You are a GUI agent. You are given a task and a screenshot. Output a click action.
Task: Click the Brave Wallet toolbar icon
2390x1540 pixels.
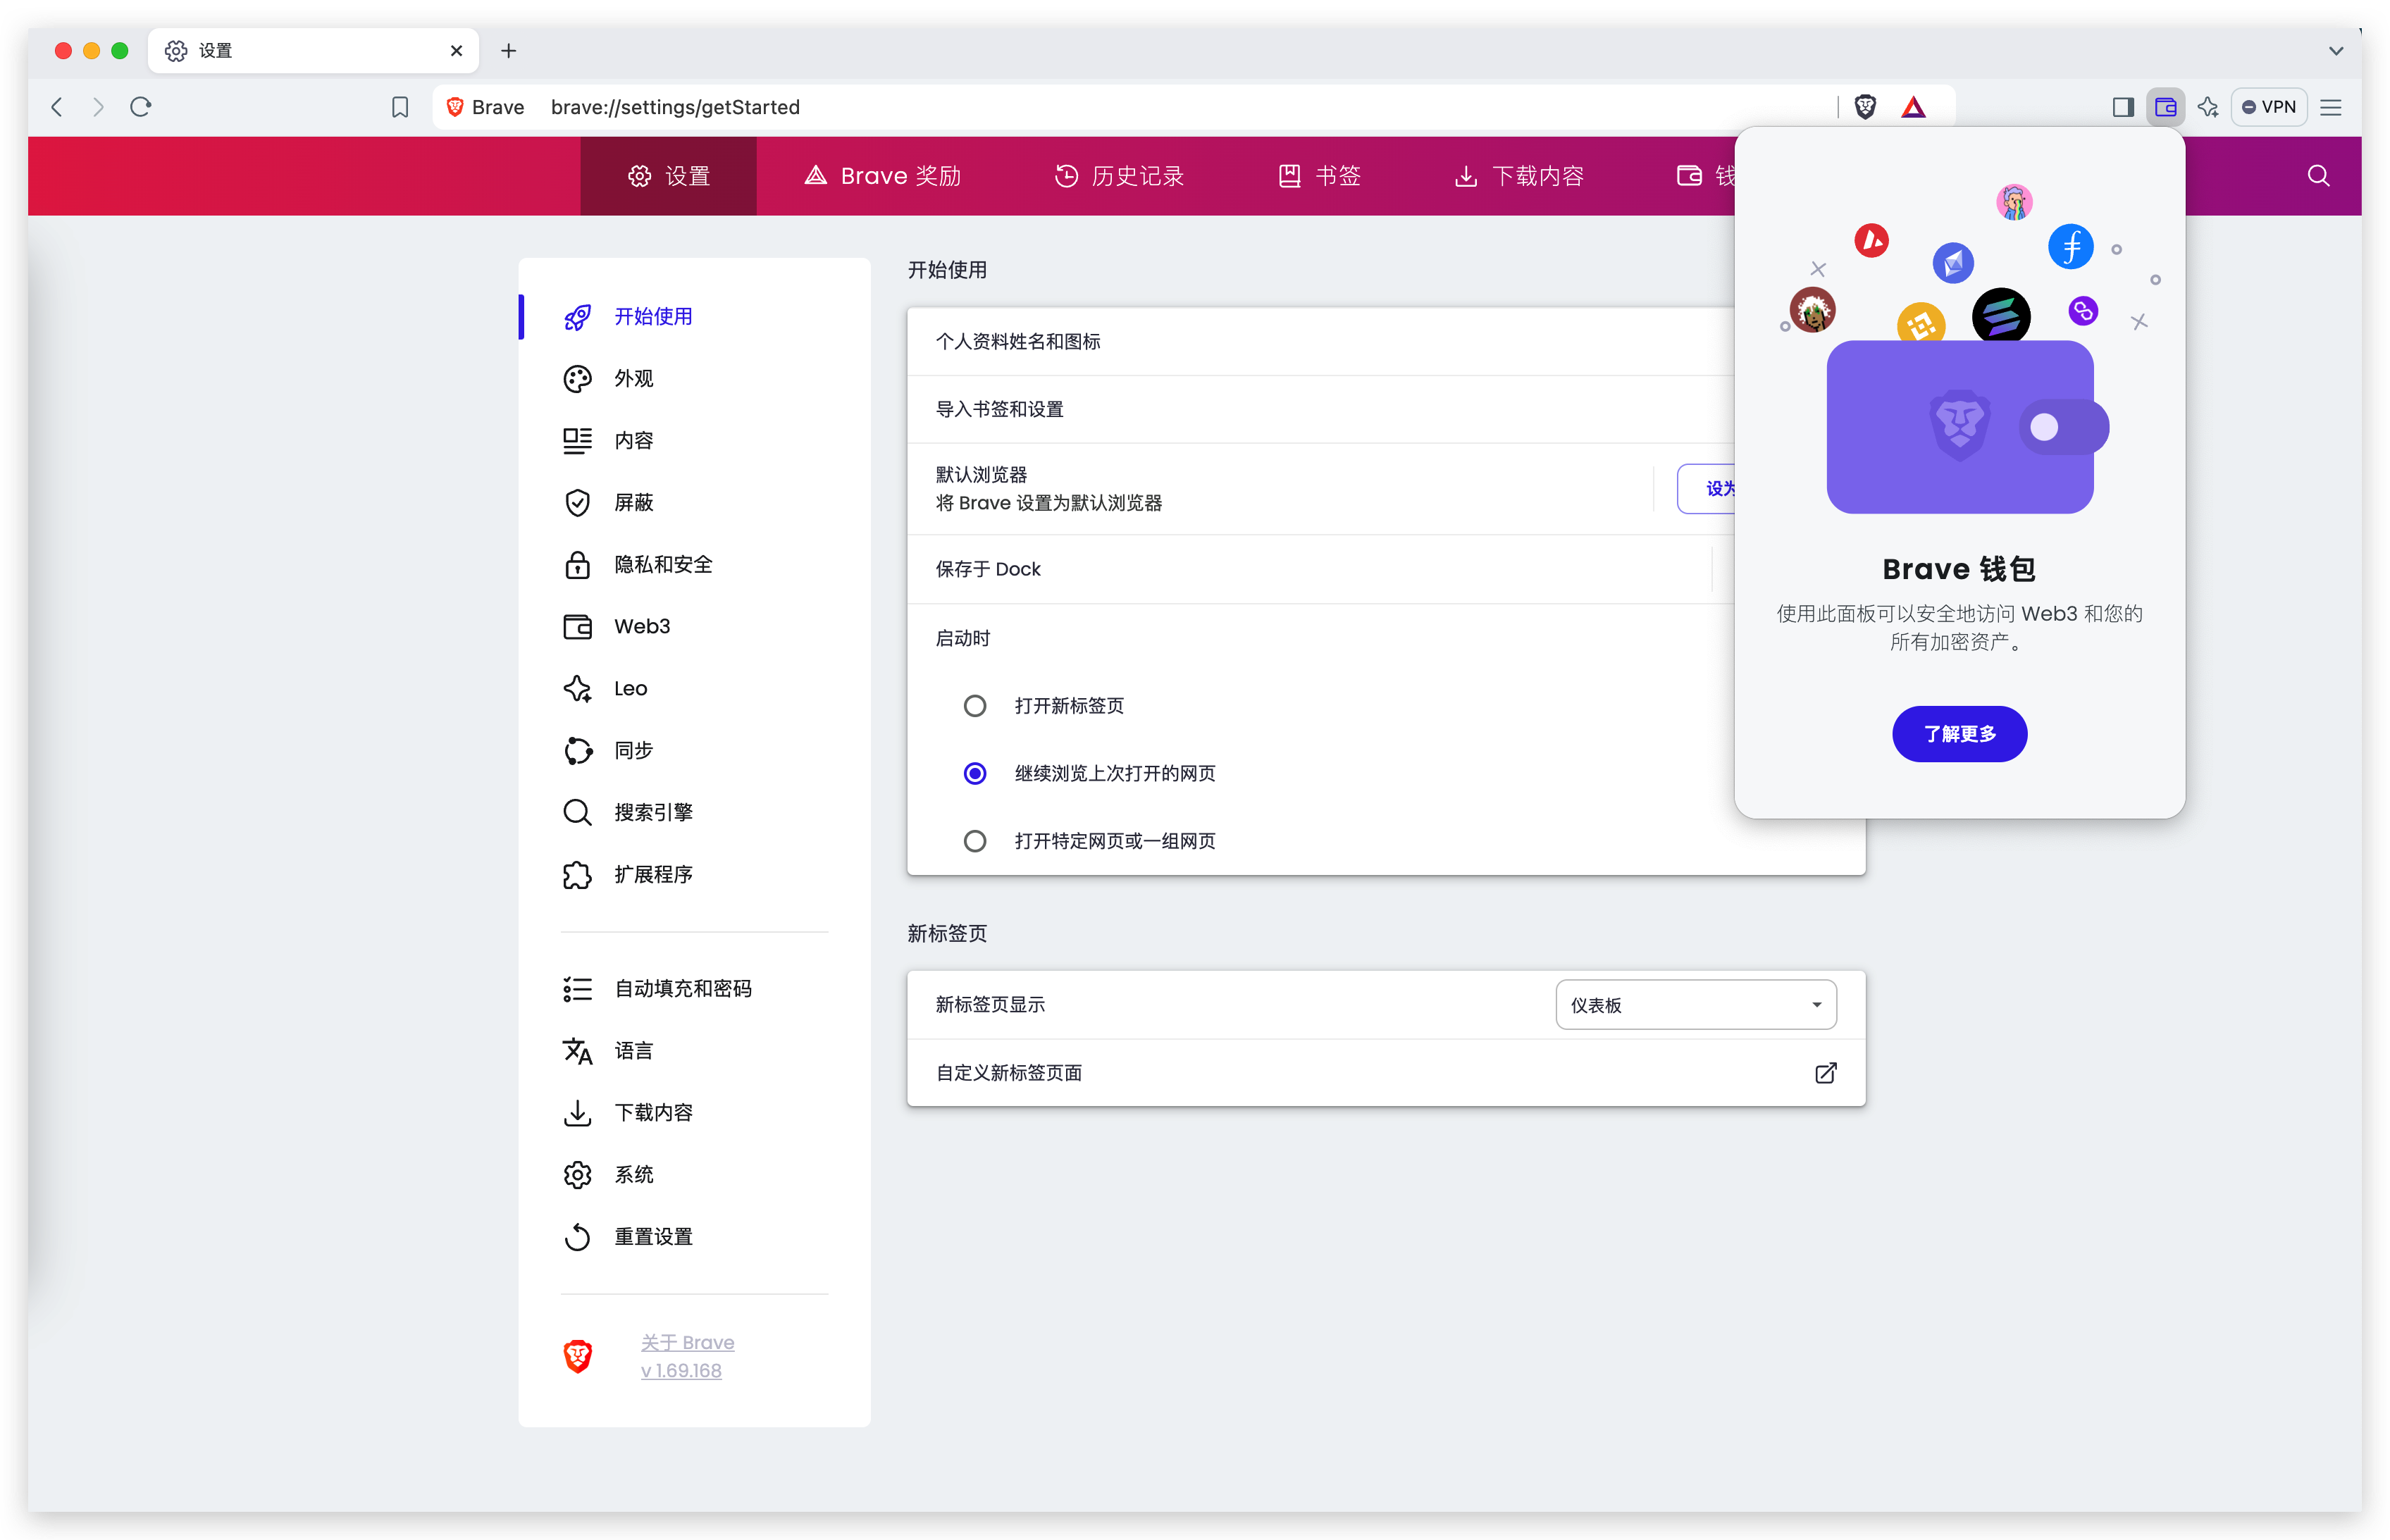tap(2165, 107)
